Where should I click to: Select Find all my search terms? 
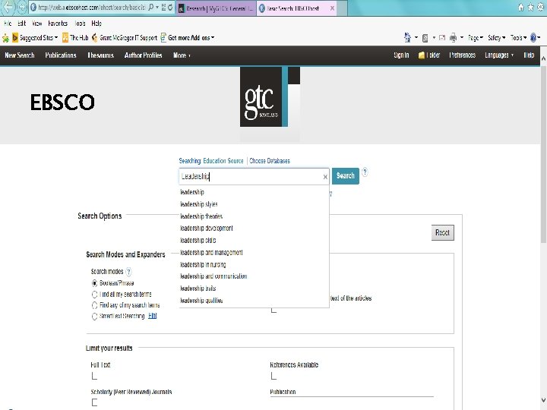94,295
